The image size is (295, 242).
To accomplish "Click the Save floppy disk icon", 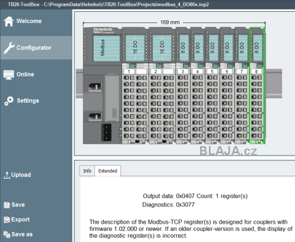I will pyautogui.click(x=6, y=205).
